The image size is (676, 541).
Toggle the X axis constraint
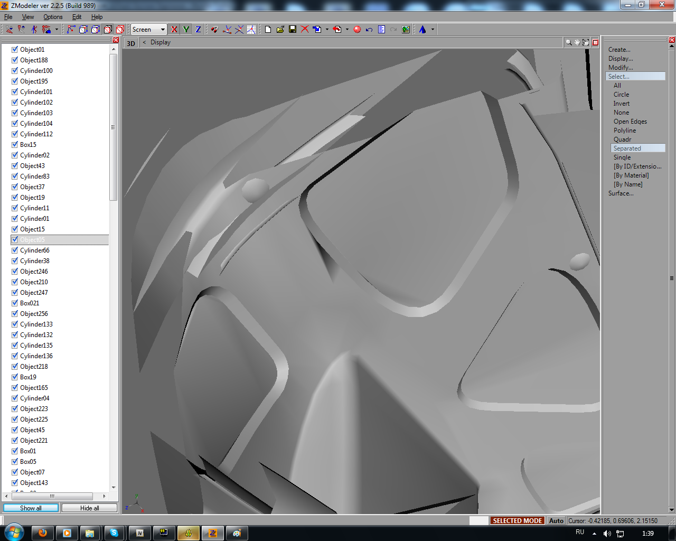click(174, 30)
